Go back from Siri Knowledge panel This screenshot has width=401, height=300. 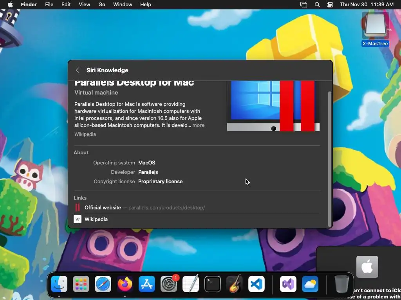point(77,70)
